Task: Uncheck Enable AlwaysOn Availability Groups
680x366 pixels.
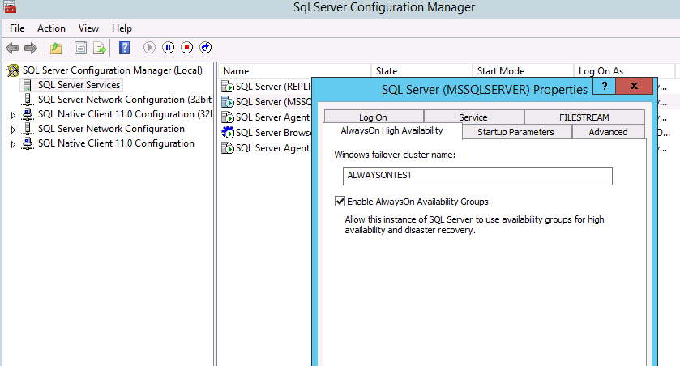Action: click(x=340, y=202)
